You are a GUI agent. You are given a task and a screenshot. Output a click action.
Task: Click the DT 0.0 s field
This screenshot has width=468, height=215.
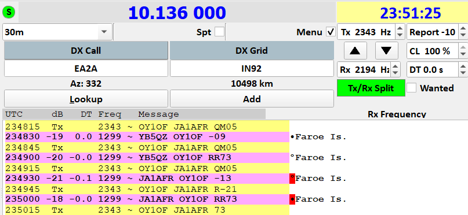[433, 70]
